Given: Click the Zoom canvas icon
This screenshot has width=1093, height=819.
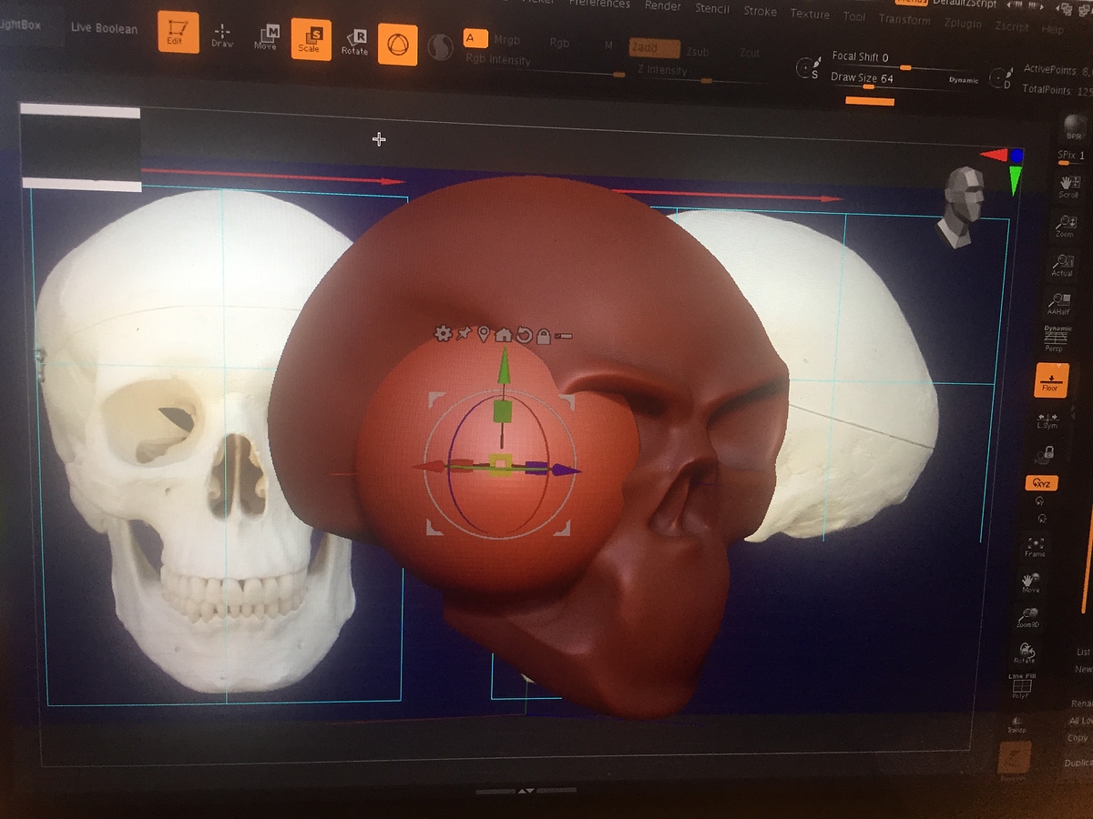Looking at the screenshot, I should [x=1065, y=226].
